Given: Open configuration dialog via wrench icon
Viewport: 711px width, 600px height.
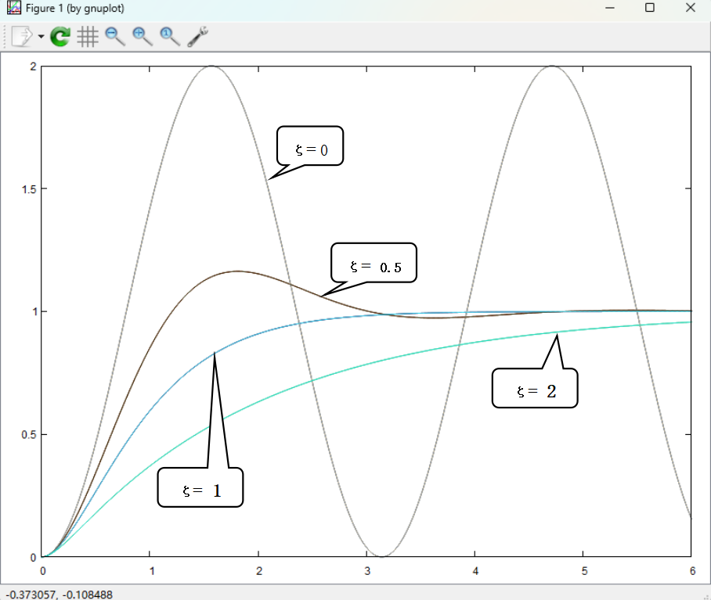Looking at the screenshot, I should point(197,36).
